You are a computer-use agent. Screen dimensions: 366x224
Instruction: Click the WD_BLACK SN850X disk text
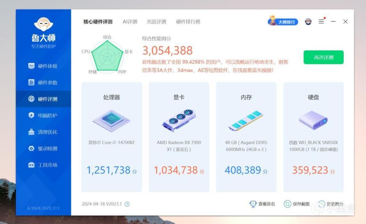click(313, 146)
